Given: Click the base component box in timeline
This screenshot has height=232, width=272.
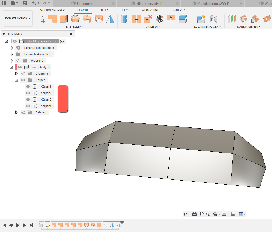Looking at the screenshot, I should coord(41,225).
